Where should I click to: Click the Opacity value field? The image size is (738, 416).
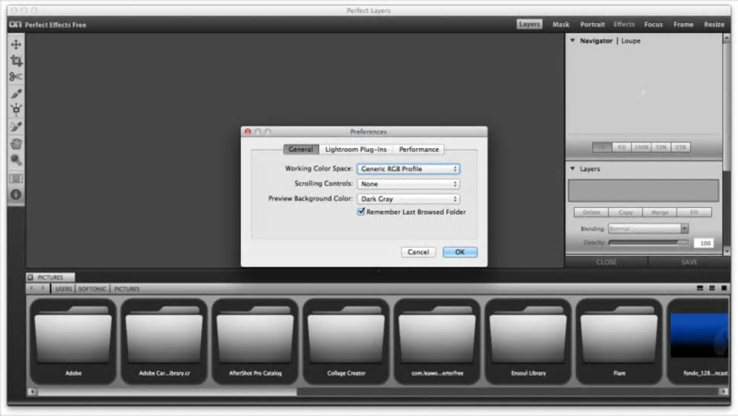[704, 243]
